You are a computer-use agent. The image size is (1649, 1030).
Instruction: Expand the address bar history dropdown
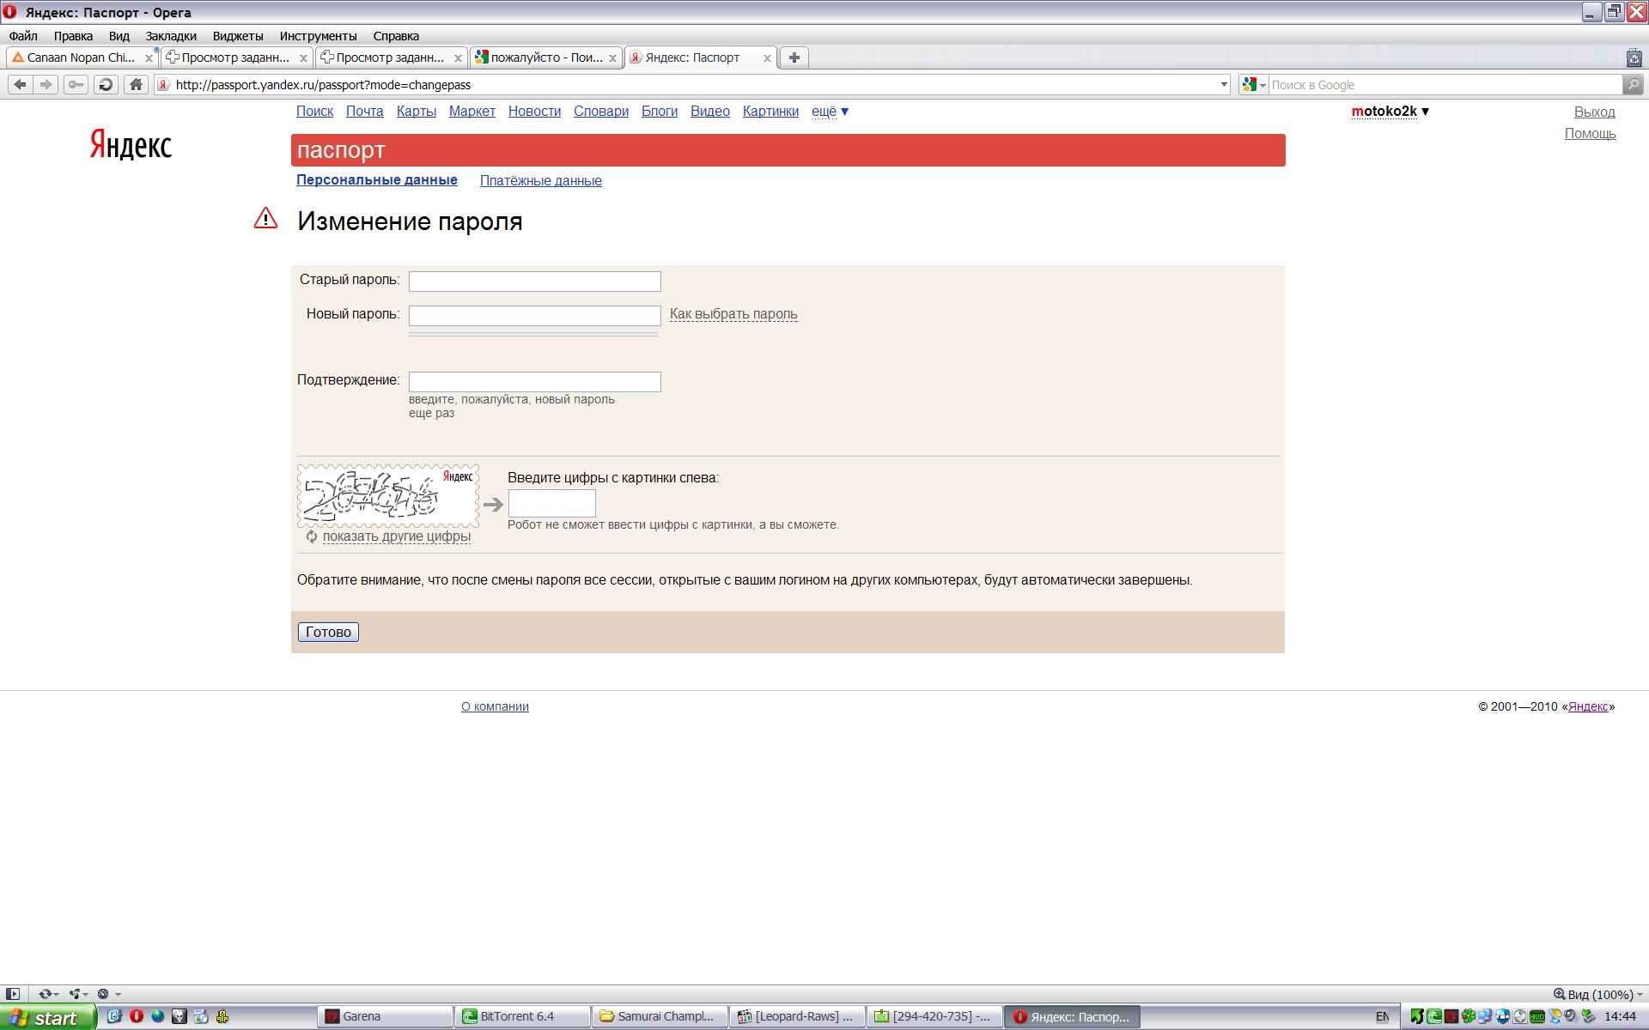[1224, 84]
